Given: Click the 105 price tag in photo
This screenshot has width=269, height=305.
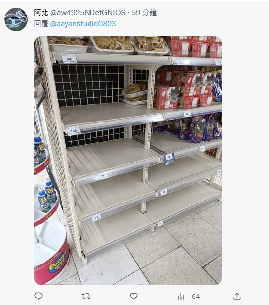Looking at the screenshot, I should (73, 131).
